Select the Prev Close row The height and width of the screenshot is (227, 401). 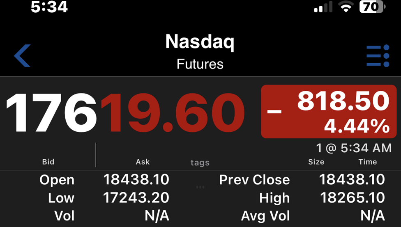click(x=302, y=179)
